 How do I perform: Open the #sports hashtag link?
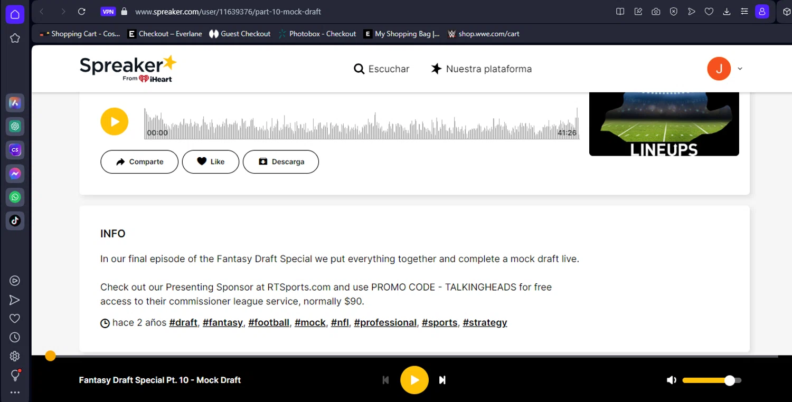point(440,323)
